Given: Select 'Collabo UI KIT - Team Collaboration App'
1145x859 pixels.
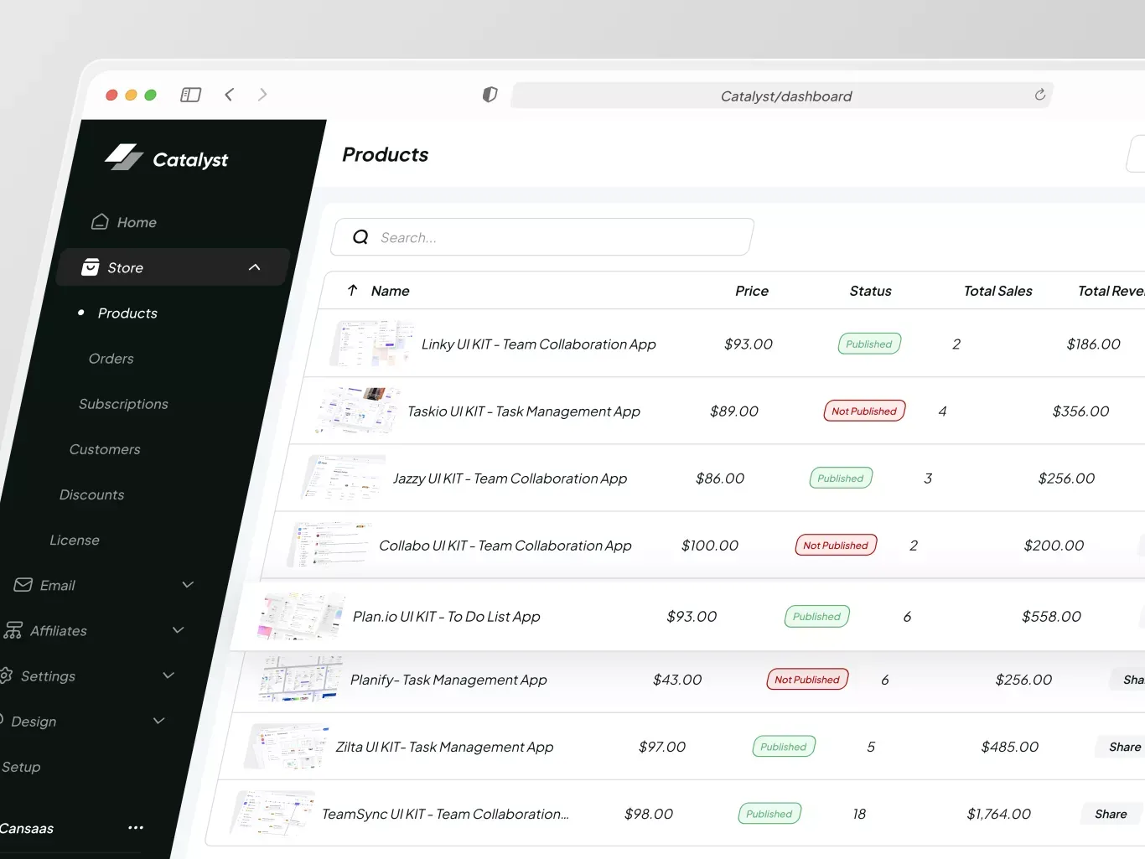Looking at the screenshot, I should pyautogui.click(x=505, y=546).
